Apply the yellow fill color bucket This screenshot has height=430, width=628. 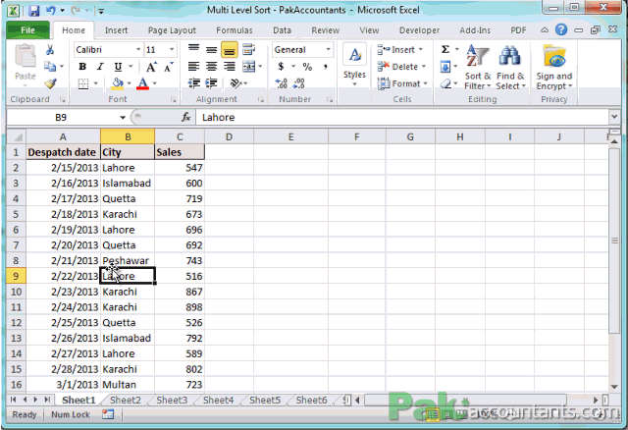[x=118, y=83]
